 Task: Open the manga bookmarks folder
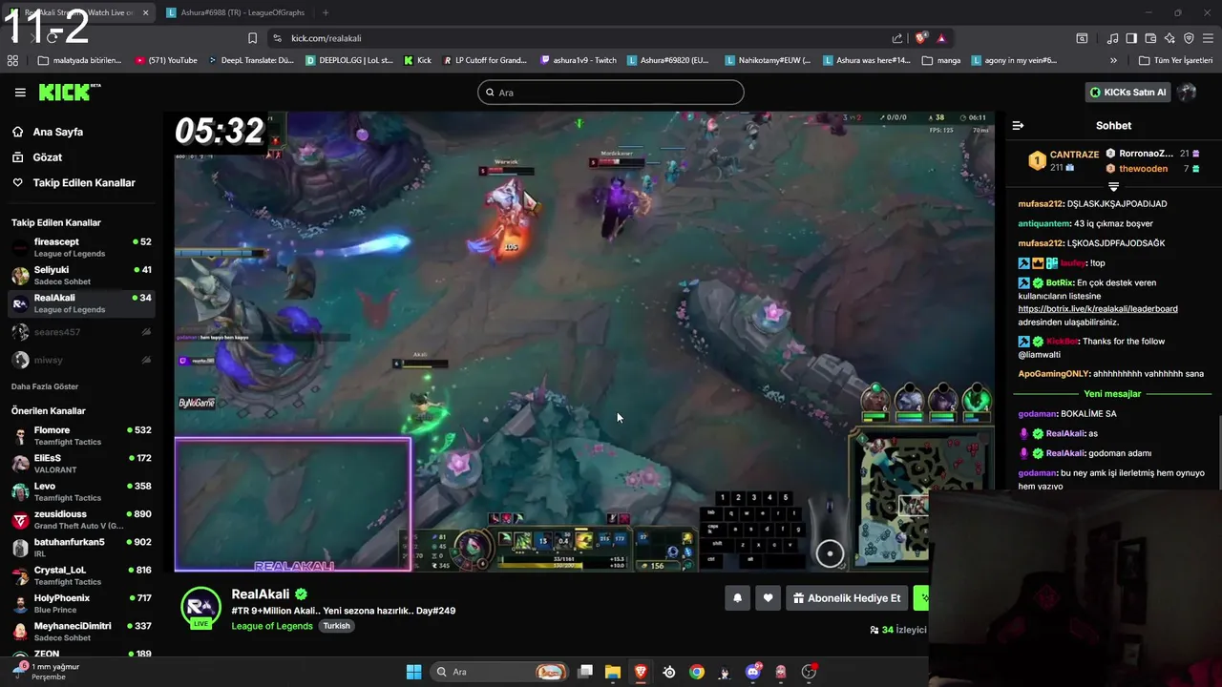(x=941, y=60)
